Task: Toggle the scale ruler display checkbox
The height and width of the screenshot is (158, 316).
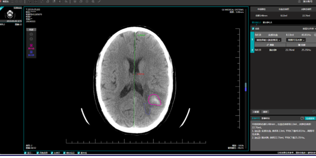Action: 52,153
